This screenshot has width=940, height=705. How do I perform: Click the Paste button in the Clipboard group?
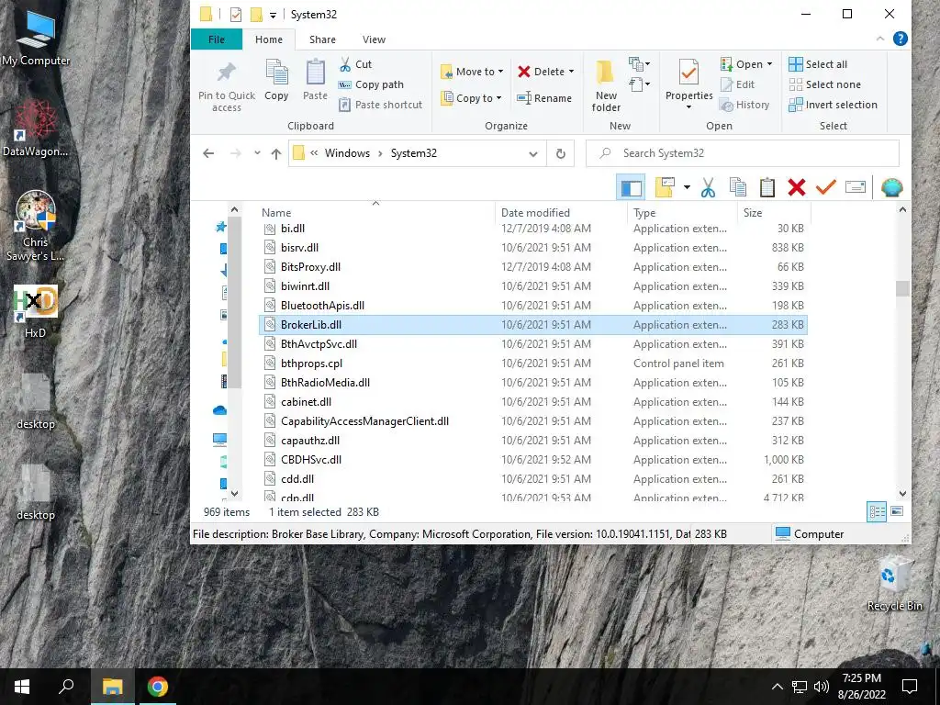tap(315, 81)
